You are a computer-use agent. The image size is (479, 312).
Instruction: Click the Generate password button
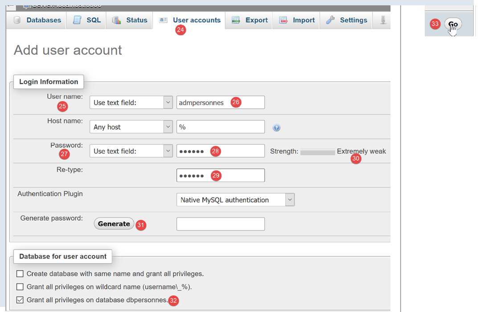[x=114, y=224]
